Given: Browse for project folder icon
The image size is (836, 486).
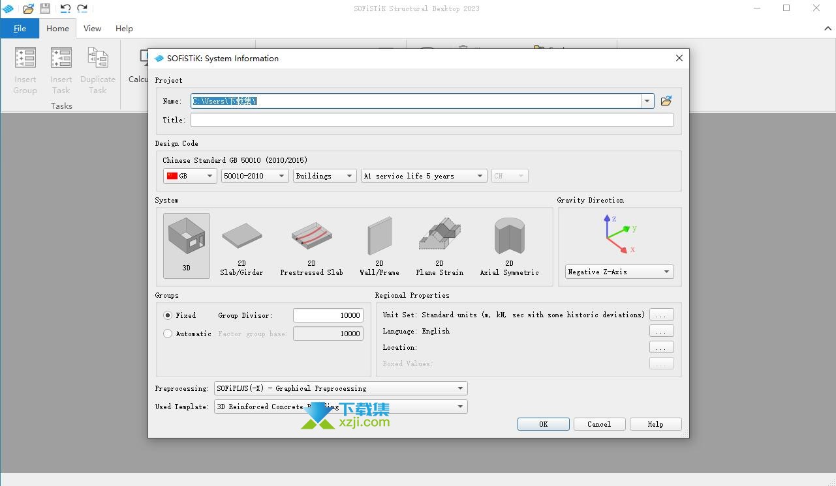Looking at the screenshot, I should point(666,101).
